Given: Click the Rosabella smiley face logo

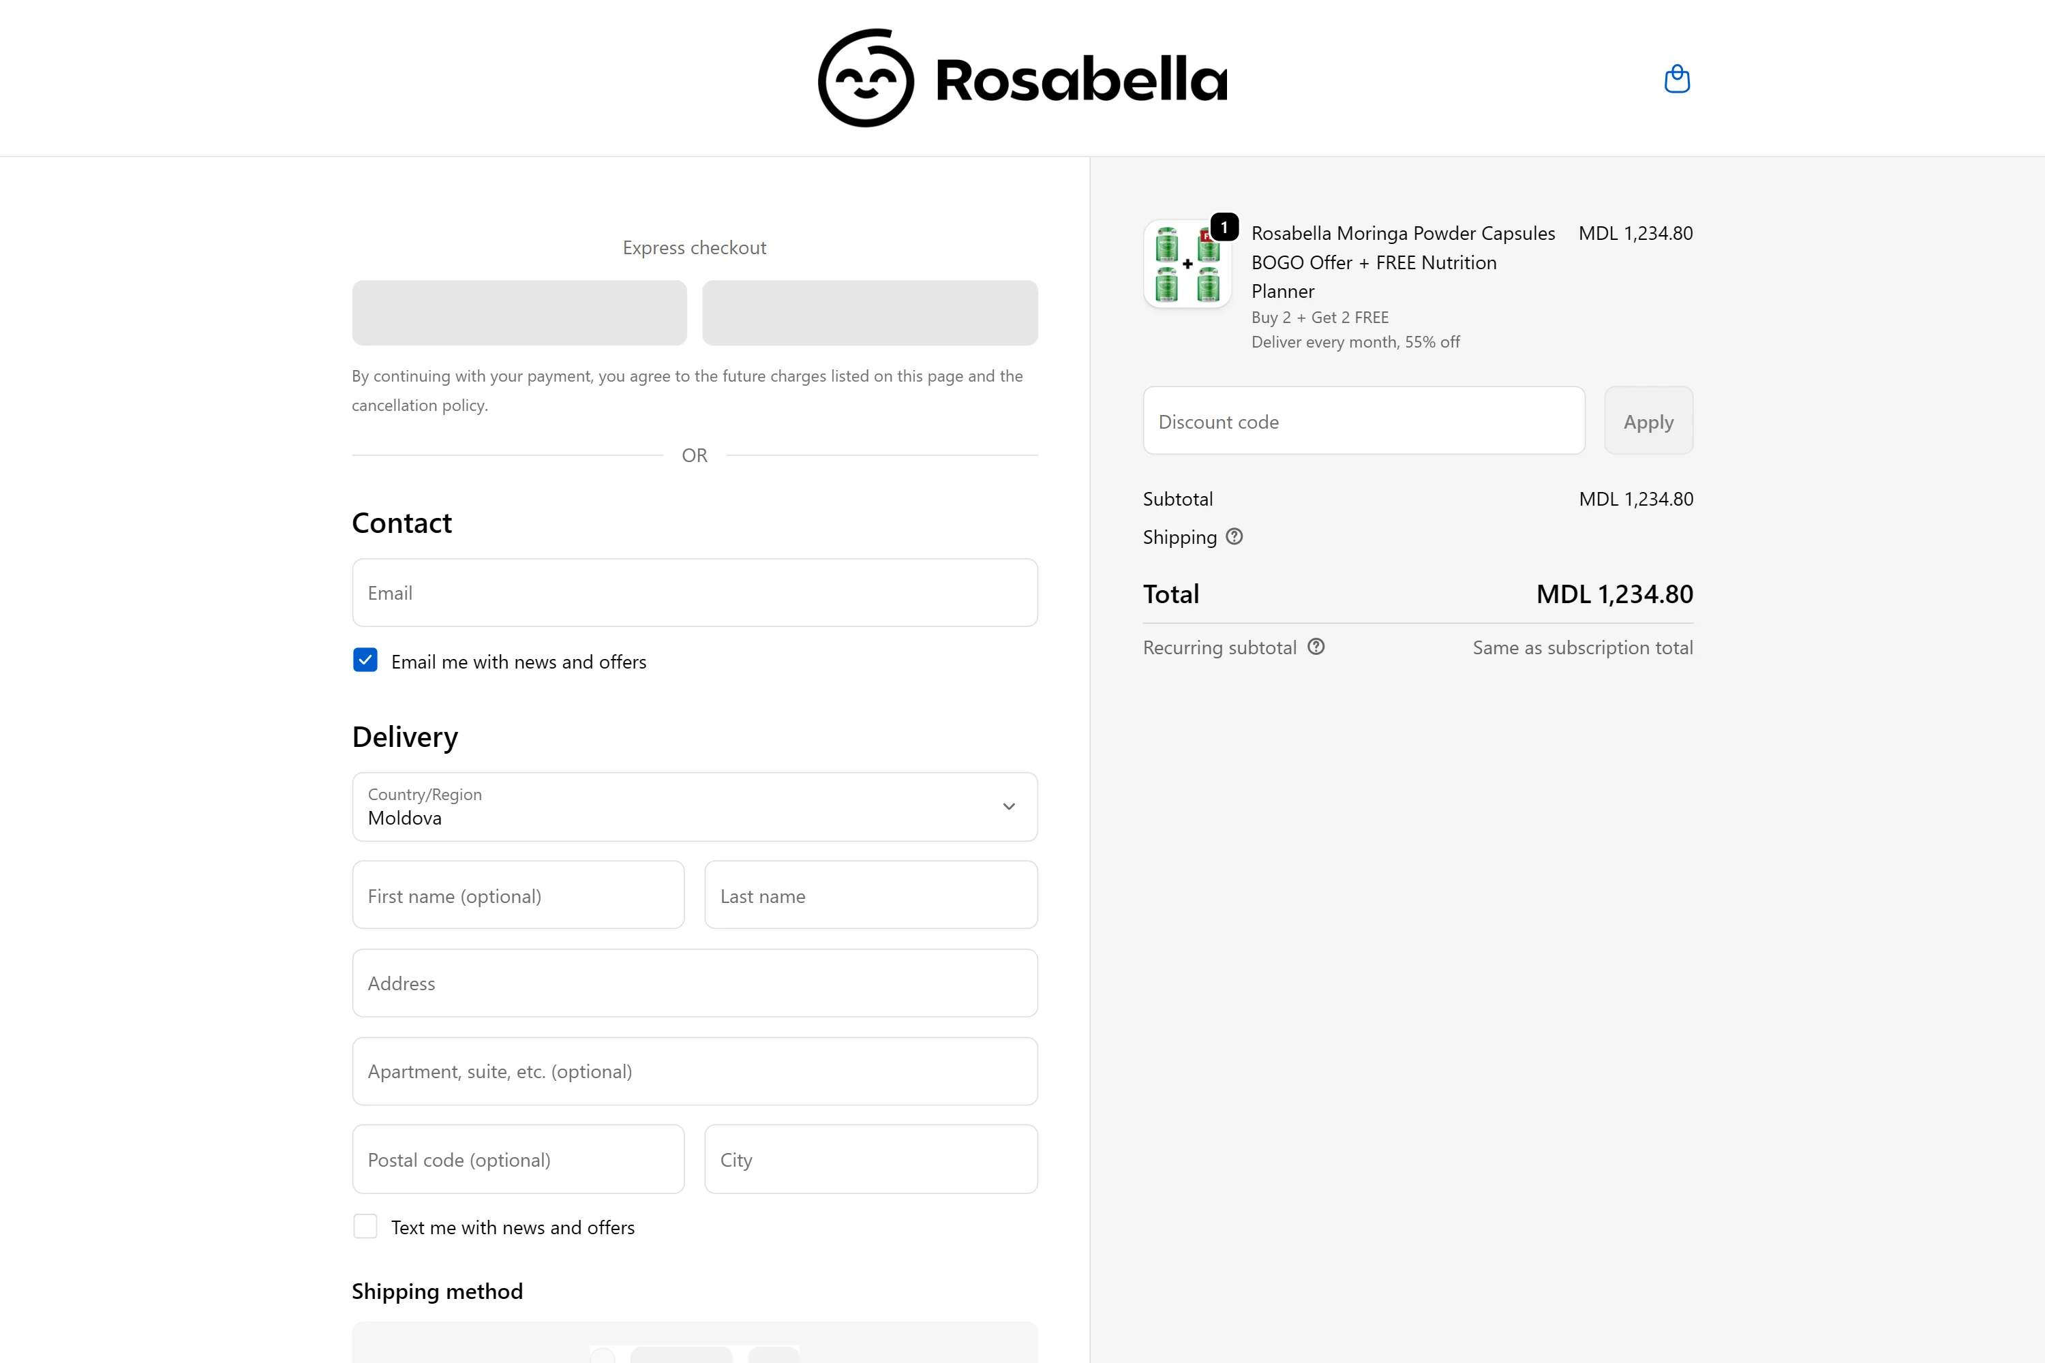Looking at the screenshot, I should point(866,78).
